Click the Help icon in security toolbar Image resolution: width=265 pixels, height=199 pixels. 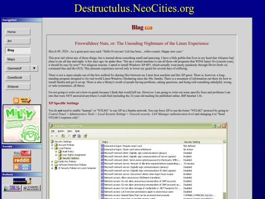click(85, 136)
